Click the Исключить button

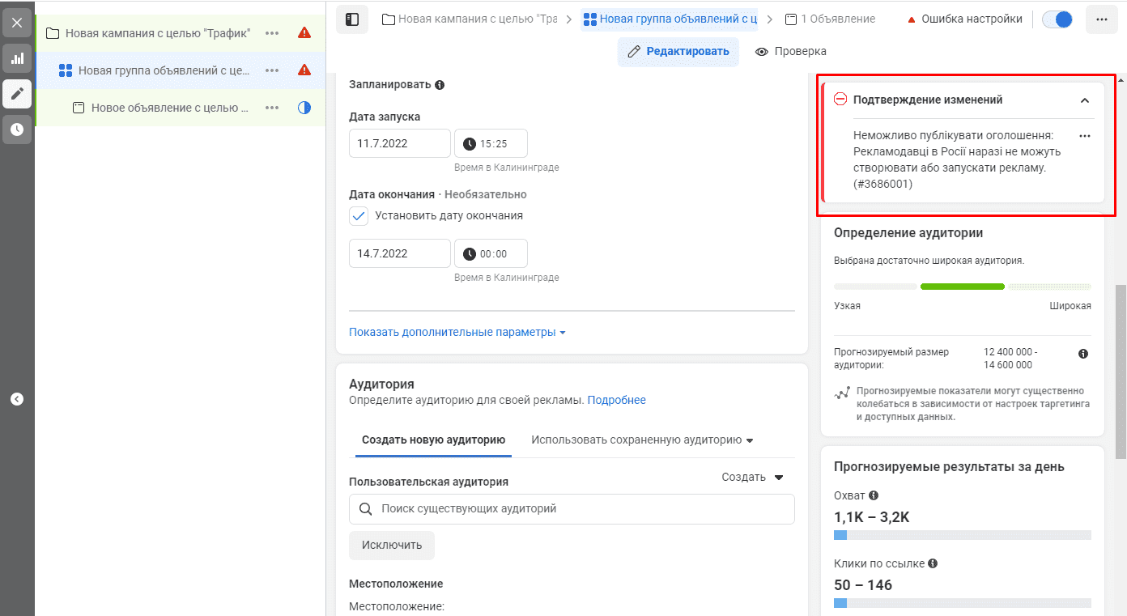coord(392,545)
